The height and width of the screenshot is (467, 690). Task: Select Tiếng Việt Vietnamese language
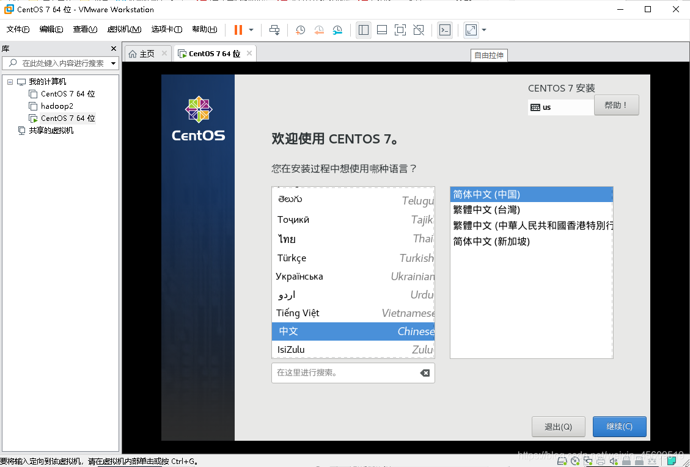353,313
